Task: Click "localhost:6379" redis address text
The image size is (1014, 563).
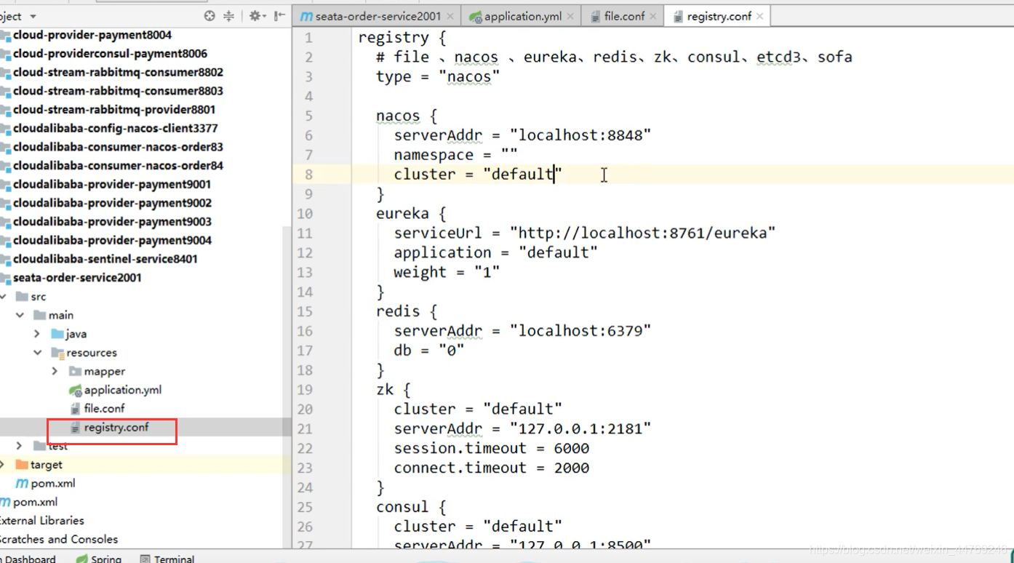Action: (580, 331)
